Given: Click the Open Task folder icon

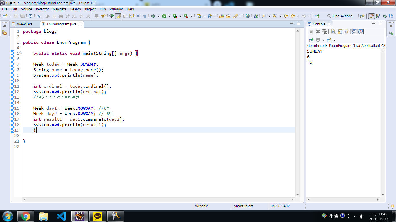Looking at the screenshot, I should coord(228,16).
